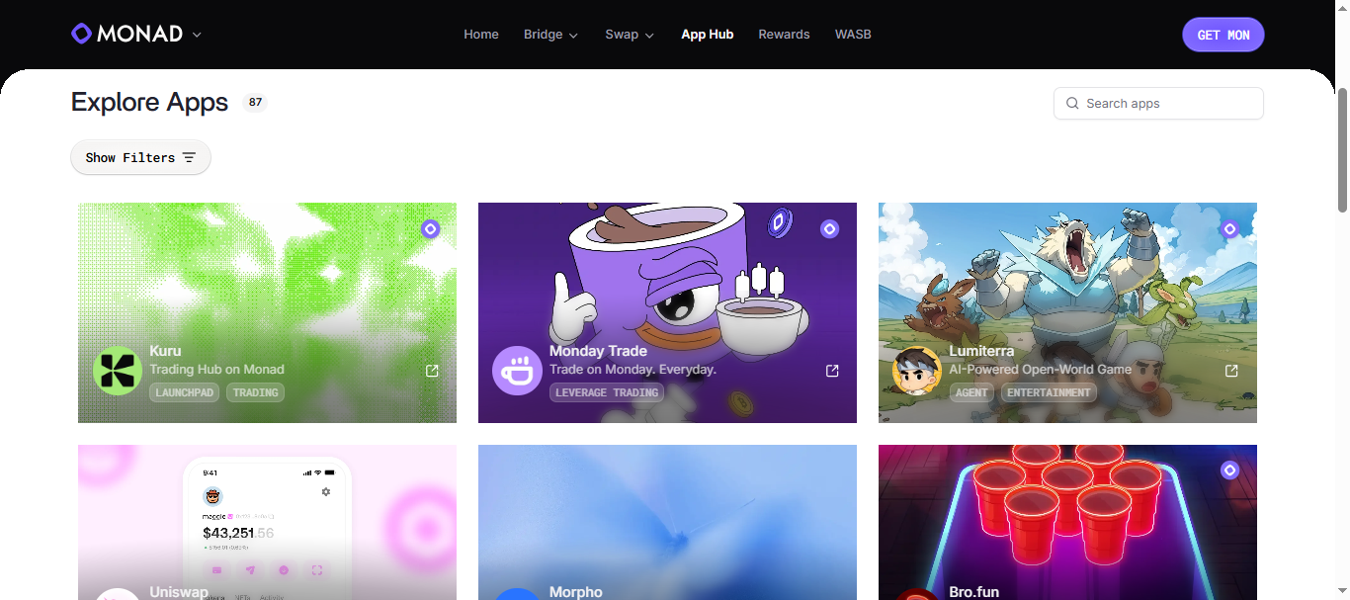This screenshot has width=1350, height=600.
Task: Expand the Swap dropdown menu
Action: click(x=630, y=35)
